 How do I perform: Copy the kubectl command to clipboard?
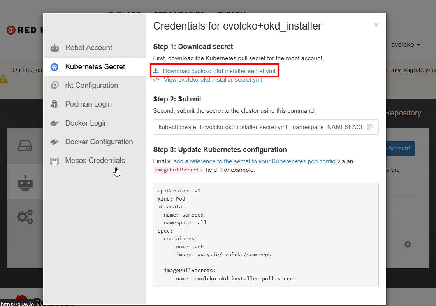click(371, 128)
